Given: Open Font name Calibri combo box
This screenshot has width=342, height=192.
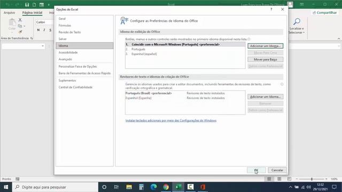Looking at the screenshot, I should click(x=44, y=22).
